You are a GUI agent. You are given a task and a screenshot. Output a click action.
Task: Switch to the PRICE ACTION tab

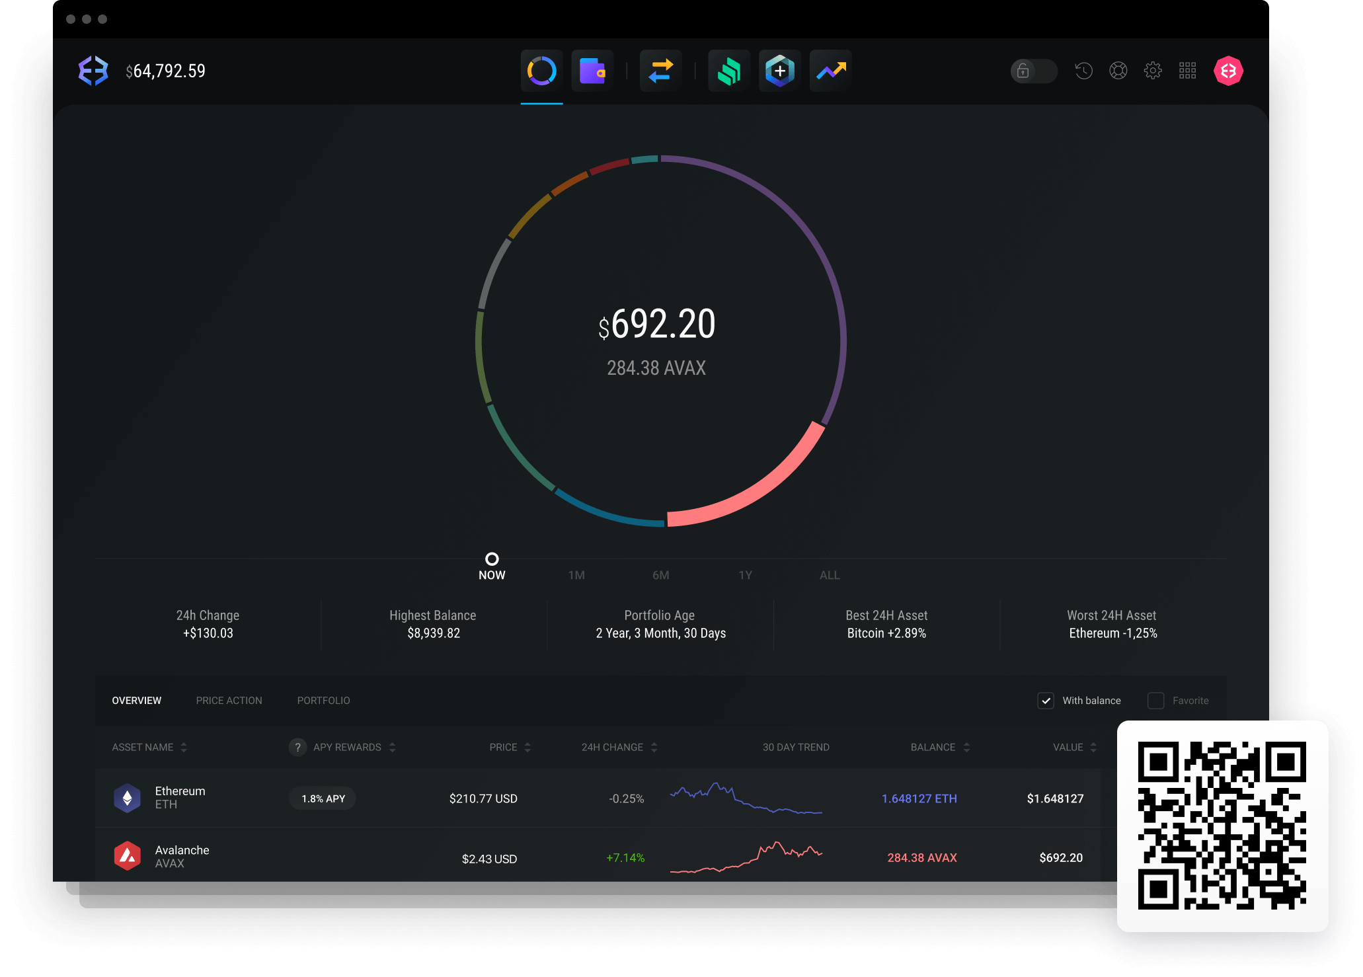point(229,701)
